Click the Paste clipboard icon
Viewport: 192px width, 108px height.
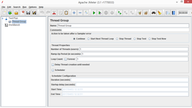66,13
